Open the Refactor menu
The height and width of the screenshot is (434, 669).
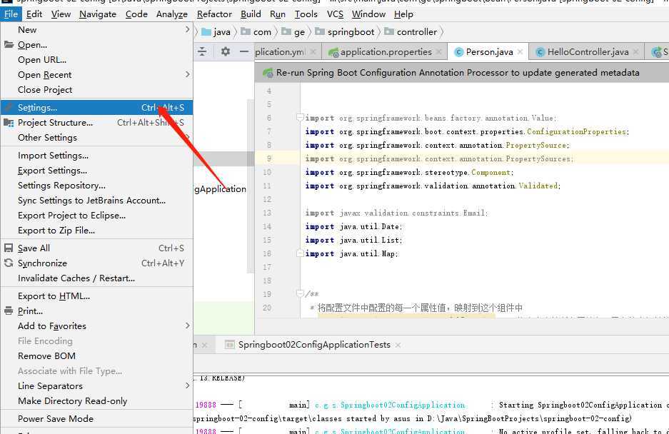[x=214, y=14]
